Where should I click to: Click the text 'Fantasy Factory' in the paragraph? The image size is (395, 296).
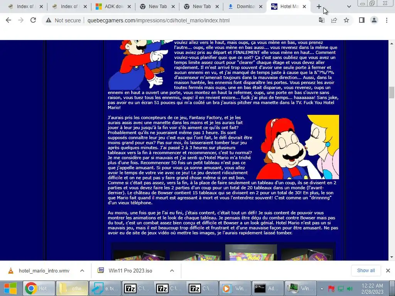206,118
